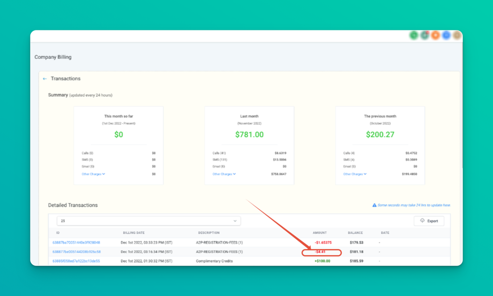Viewport: 493px width, 296px height.
Task: Click the blue circle icon in top bar
Action: pos(446,35)
